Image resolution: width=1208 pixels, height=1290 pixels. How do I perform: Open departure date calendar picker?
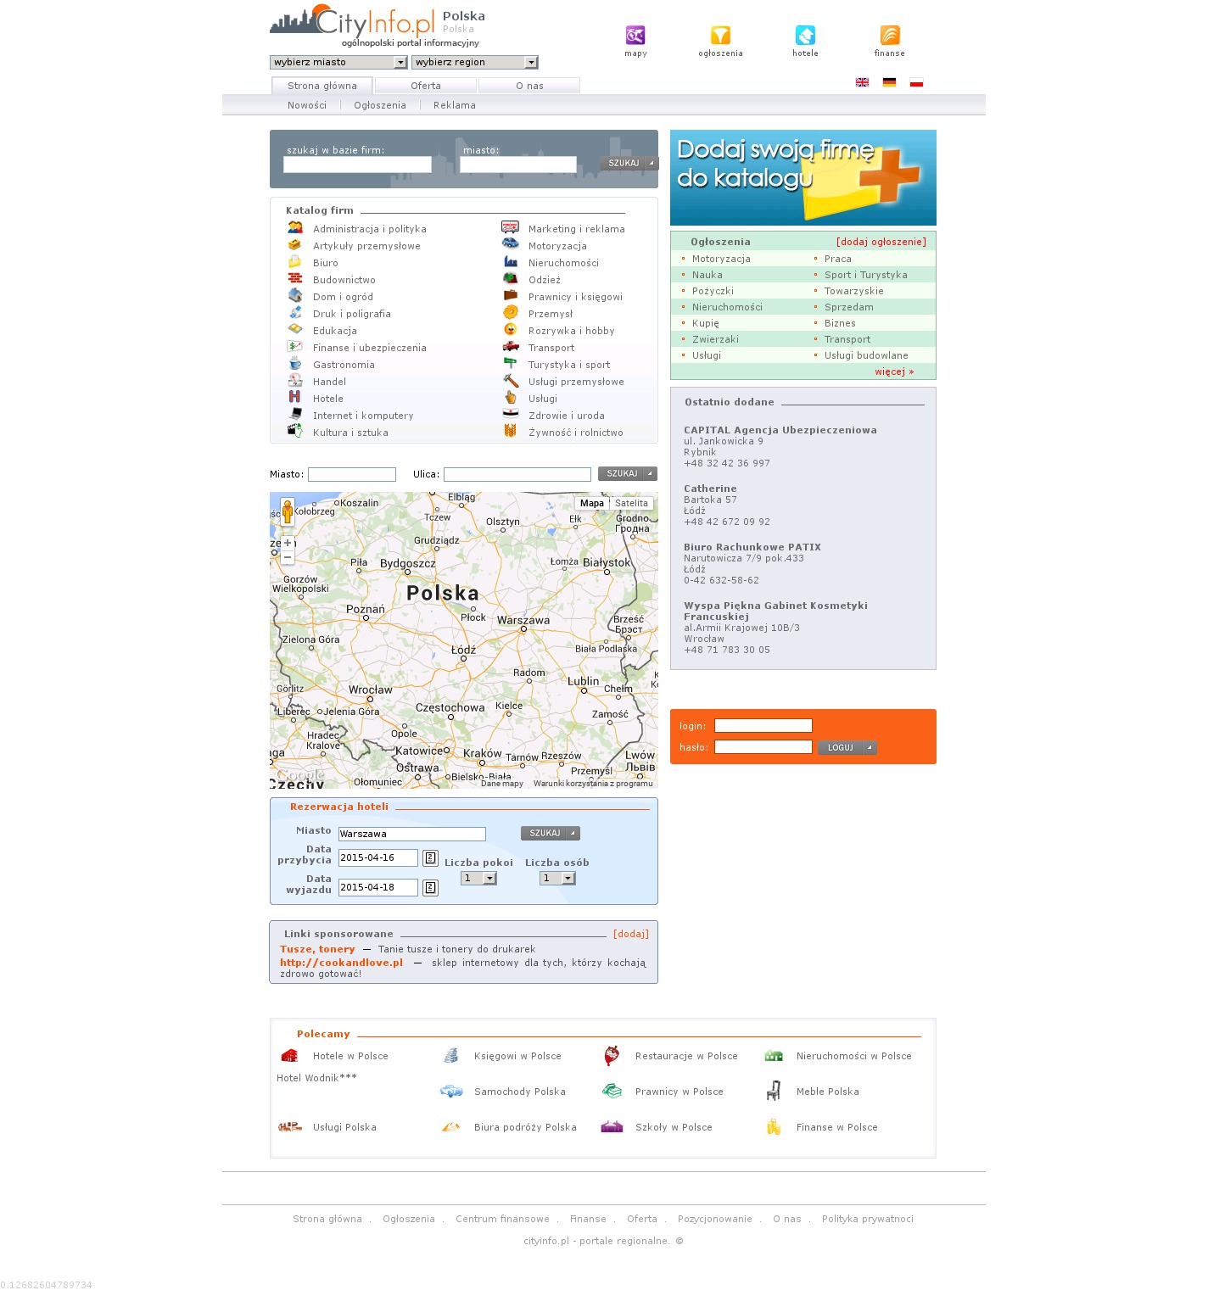coord(430,888)
